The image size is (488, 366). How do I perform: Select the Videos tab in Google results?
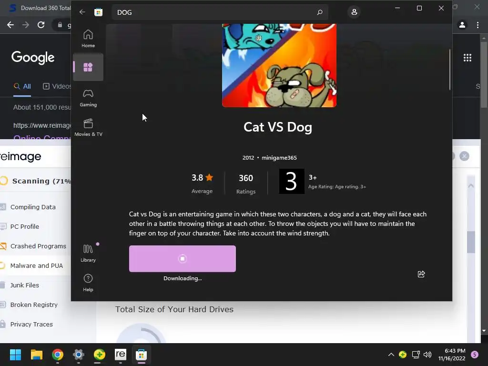point(57,87)
